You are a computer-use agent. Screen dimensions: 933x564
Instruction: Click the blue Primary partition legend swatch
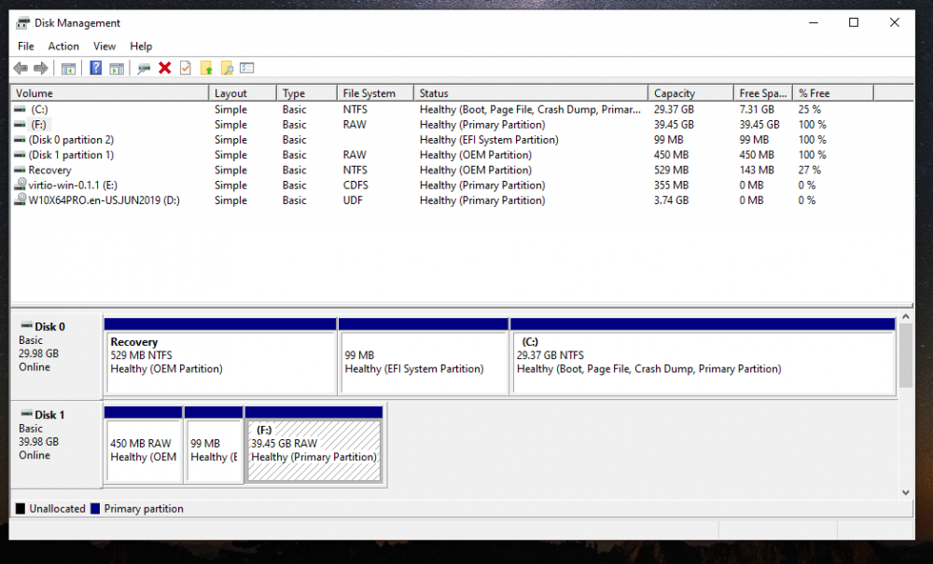pyautogui.click(x=95, y=509)
